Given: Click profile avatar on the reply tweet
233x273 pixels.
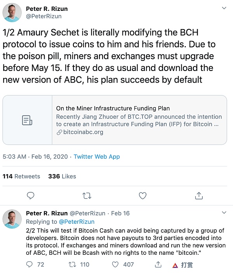Looking at the screenshot, I should pyautogui.click(x=12, y=219).
